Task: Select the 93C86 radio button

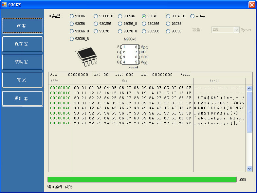Action: [x=174, y=31]
